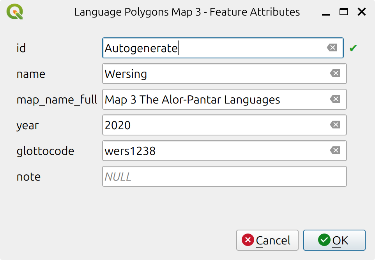Clear the year value 2020
The width and height of the screenshot is (375, 260).
335,125
